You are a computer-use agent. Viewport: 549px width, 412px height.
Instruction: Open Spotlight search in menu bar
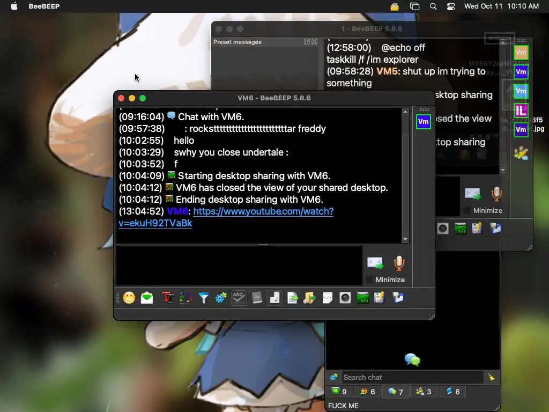433,6
